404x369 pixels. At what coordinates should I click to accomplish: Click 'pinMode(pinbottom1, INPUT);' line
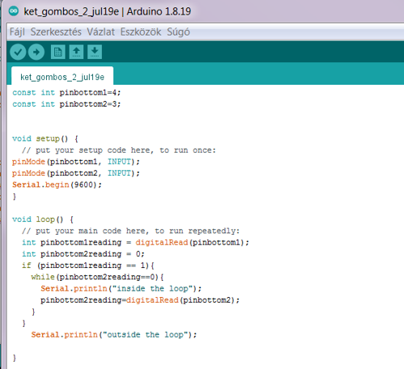[76, 162]
